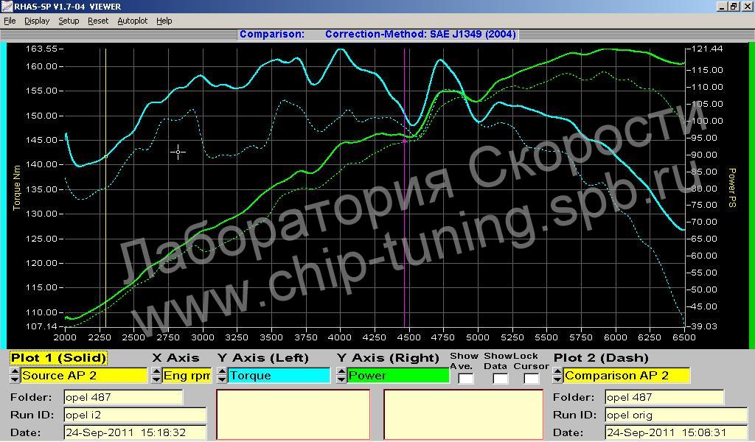Open the Autoplot menu

click(x=133, y=21)
